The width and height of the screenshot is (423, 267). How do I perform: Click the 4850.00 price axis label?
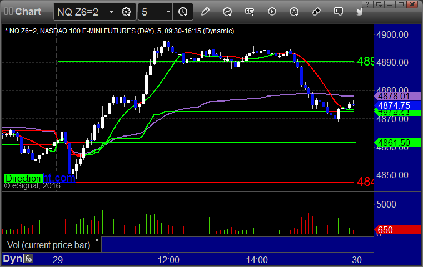[x=392, y=175]
